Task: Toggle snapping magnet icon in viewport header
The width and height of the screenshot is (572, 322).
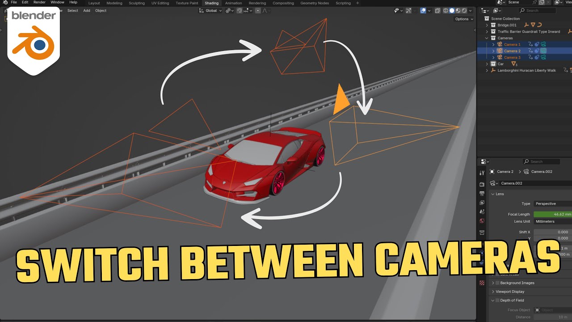Action: pos(239,10)
